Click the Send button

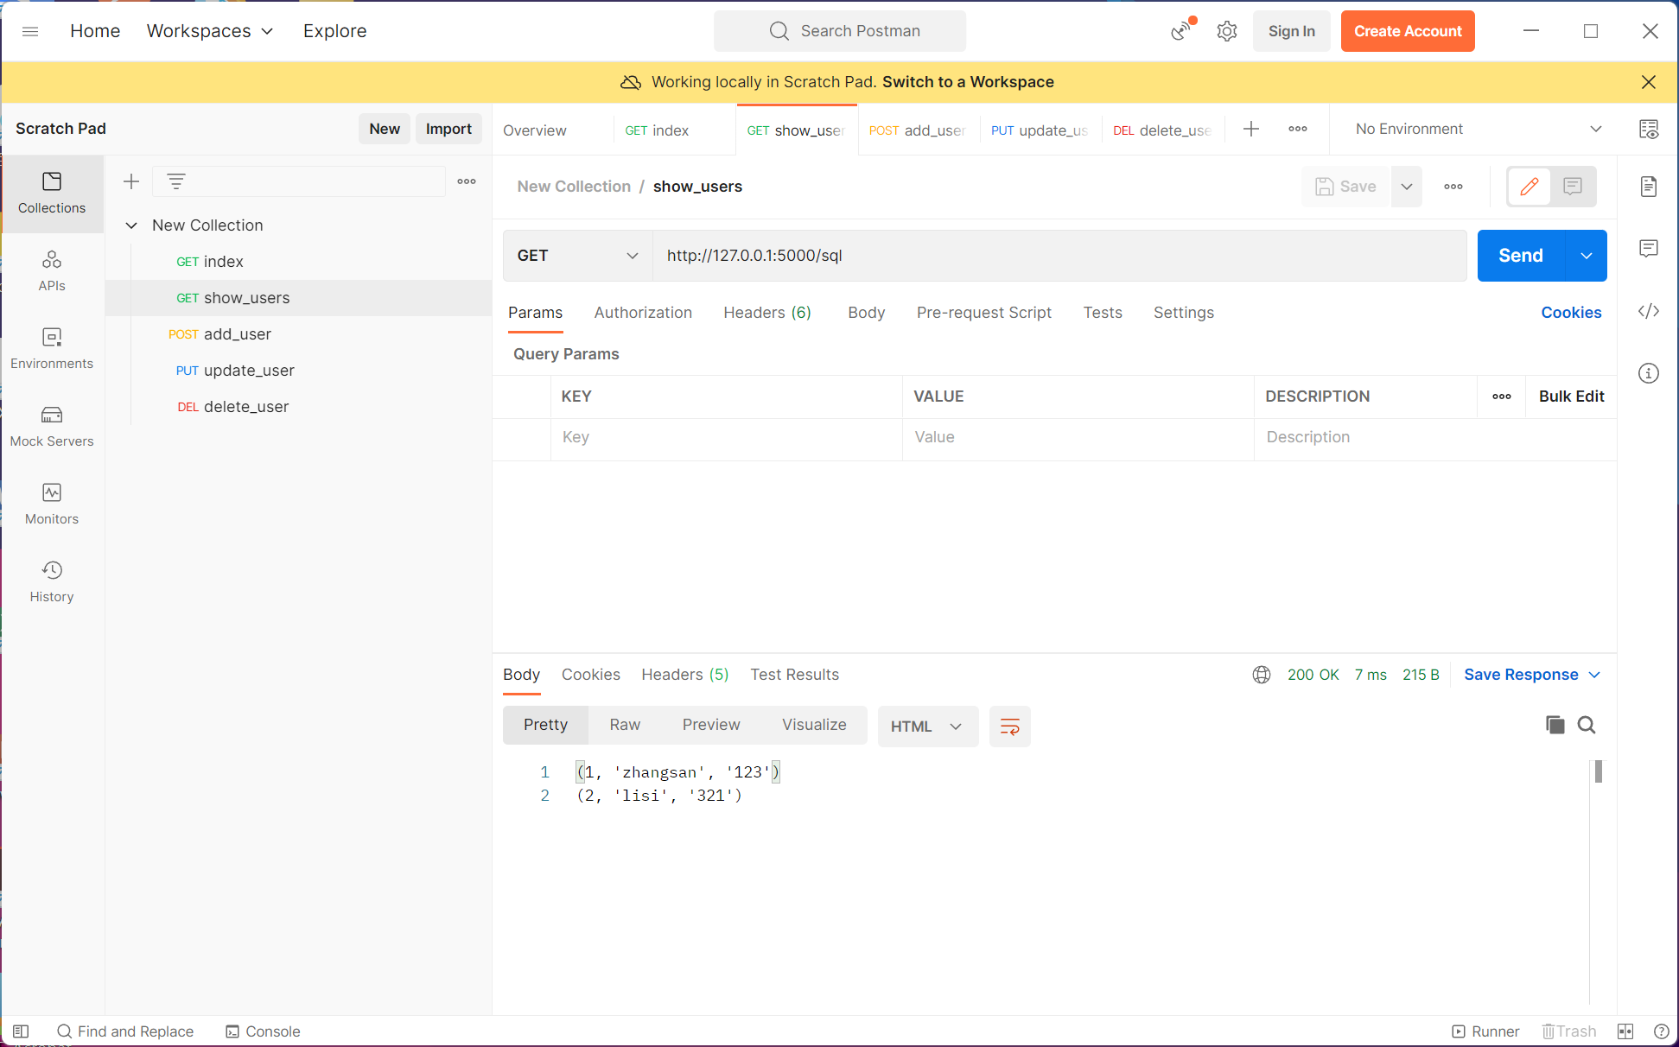coord(1520,256)
